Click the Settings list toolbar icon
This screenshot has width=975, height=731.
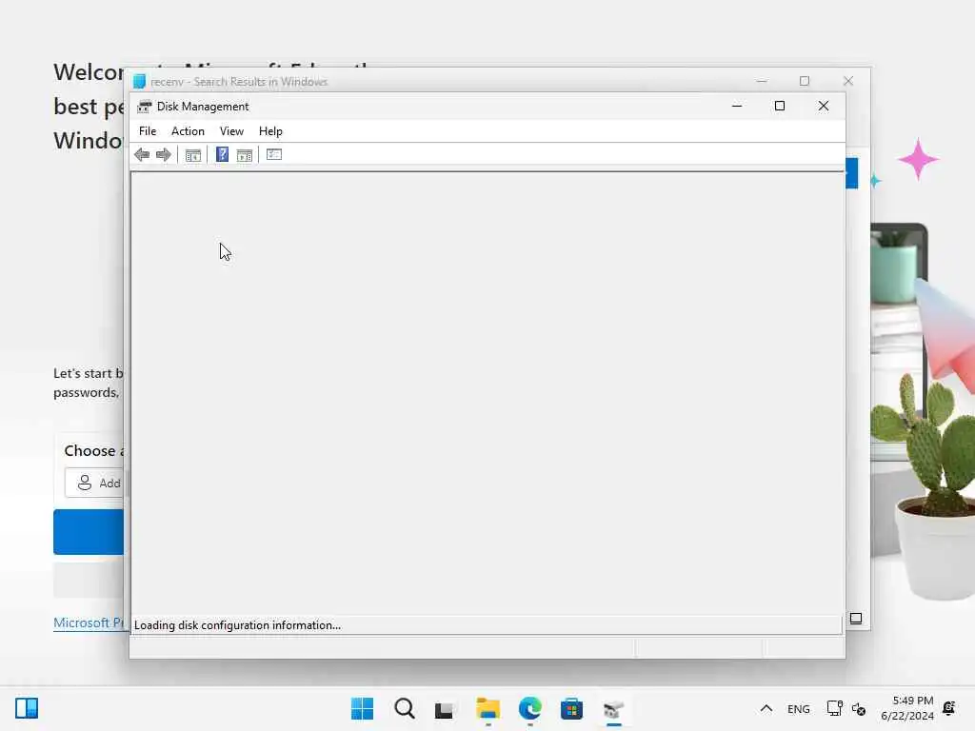point(274,154)
